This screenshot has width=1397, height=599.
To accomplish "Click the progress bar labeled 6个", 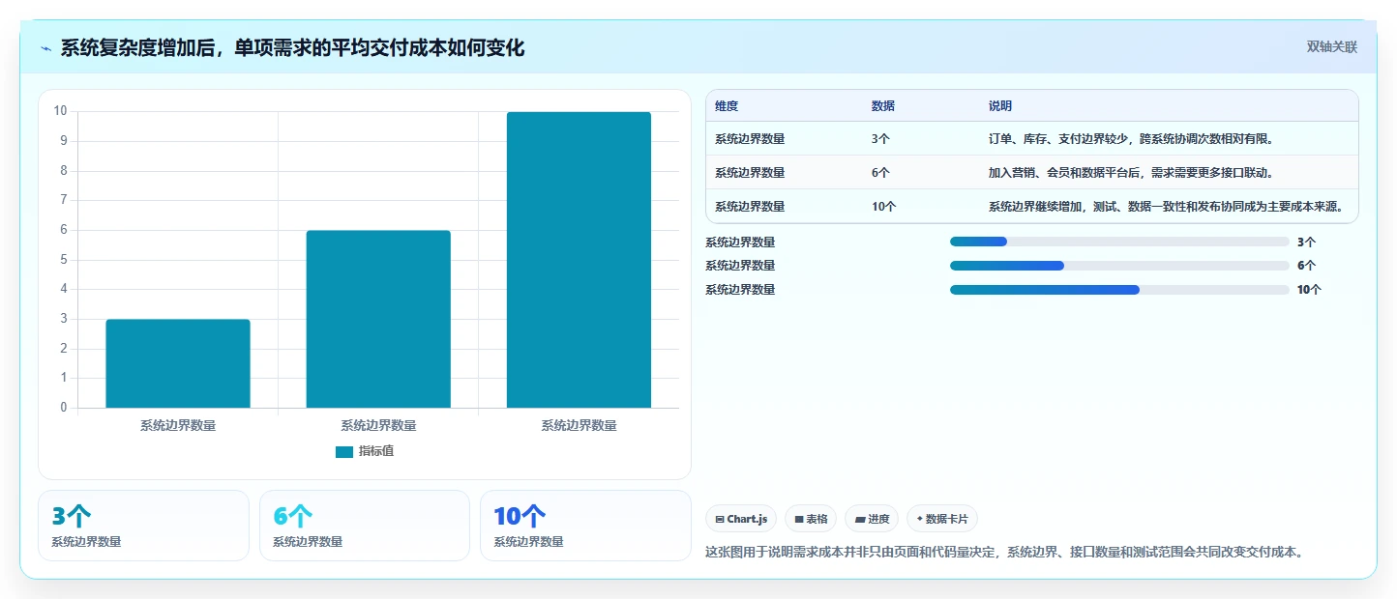I will [x=1119, y=266].
